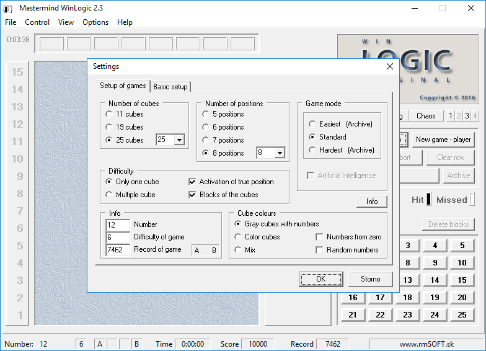The image size is (486, 351).
Task: Click the Info button in Settings
Action: point(372,202)
